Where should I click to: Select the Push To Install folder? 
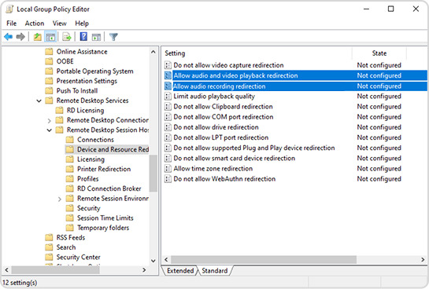[x=77, y=91]
